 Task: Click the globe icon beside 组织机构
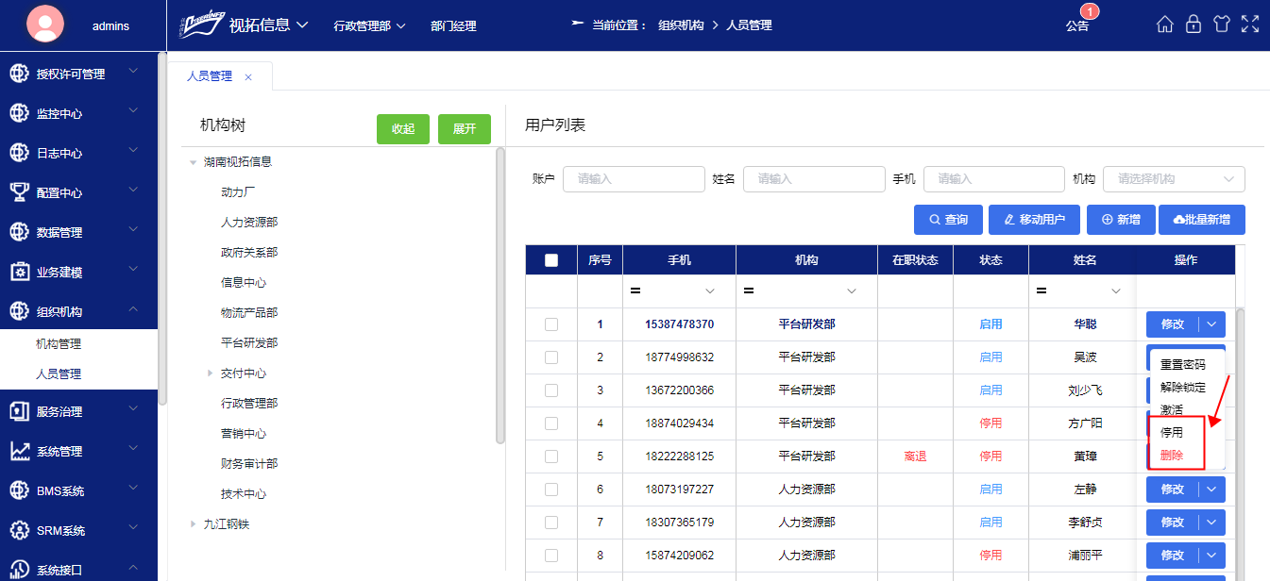[19, 311]
